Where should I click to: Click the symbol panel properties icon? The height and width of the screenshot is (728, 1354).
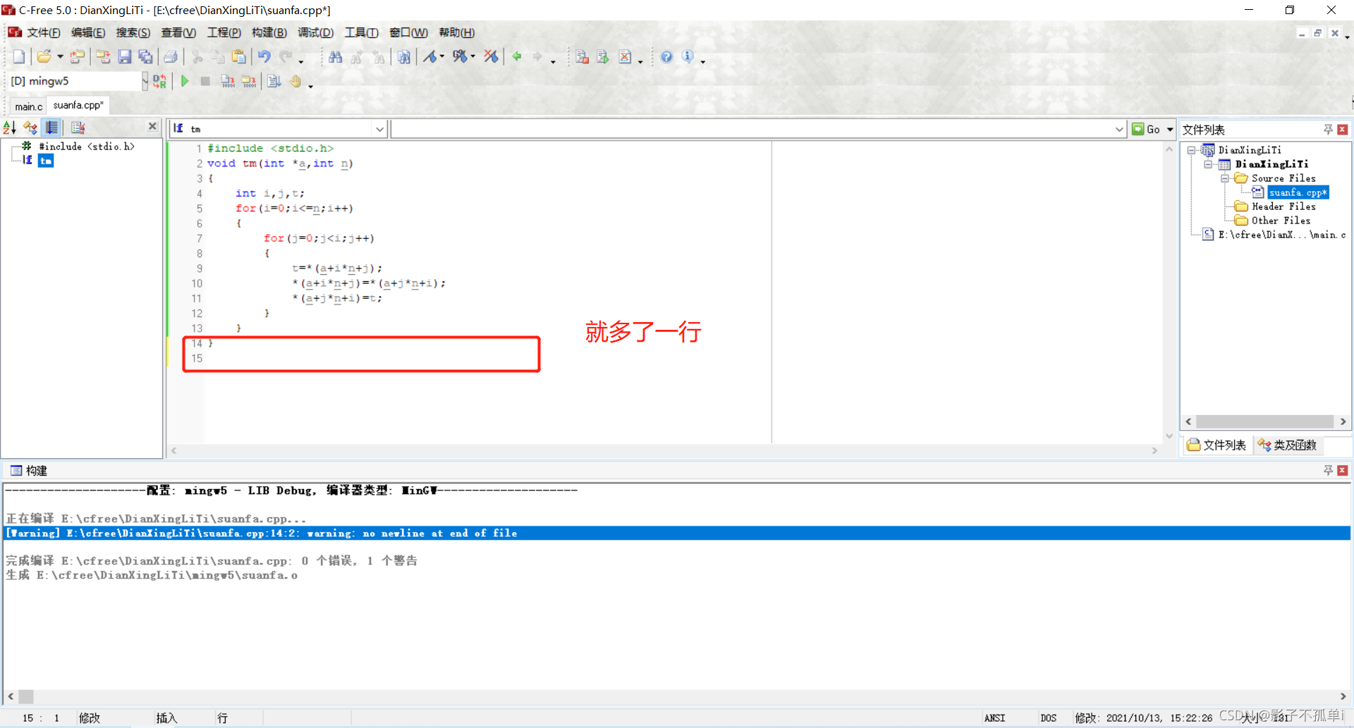tap(78, 128)
